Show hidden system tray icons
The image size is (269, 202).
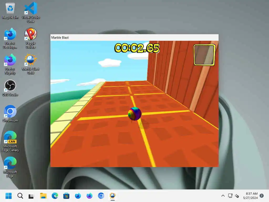223,196
